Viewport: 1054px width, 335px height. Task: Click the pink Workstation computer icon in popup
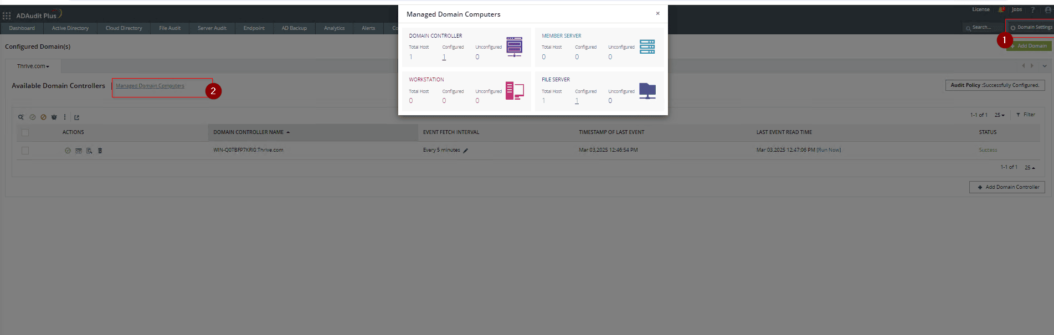click(515, 91)
